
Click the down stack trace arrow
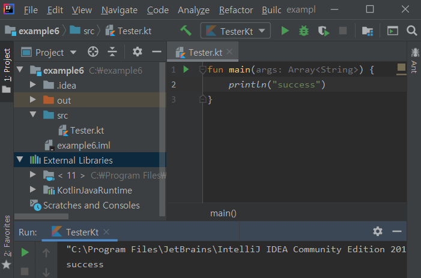click(x=46, y=272)
